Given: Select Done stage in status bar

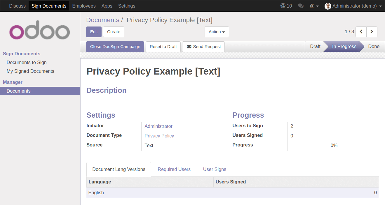Looking at the screenshot, I should [373, 47].
